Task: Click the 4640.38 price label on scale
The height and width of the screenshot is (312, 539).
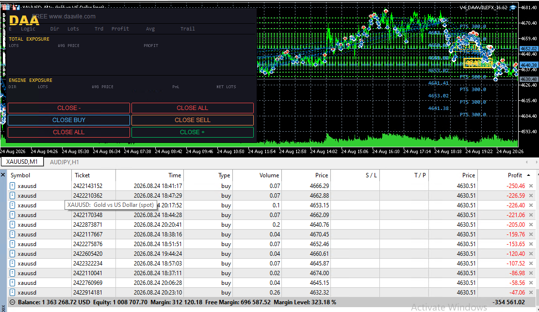Action: pos(529,65)
